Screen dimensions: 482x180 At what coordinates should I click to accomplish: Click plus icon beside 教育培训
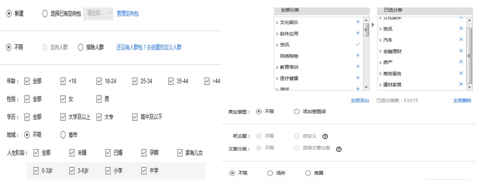tap(358, 66)
